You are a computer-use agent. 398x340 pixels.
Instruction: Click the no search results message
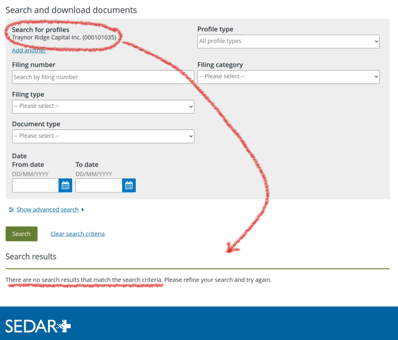click(x=139, y=280)
